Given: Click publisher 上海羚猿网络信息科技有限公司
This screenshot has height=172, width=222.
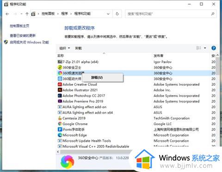Looking at the screenshot, I should 176,129.
